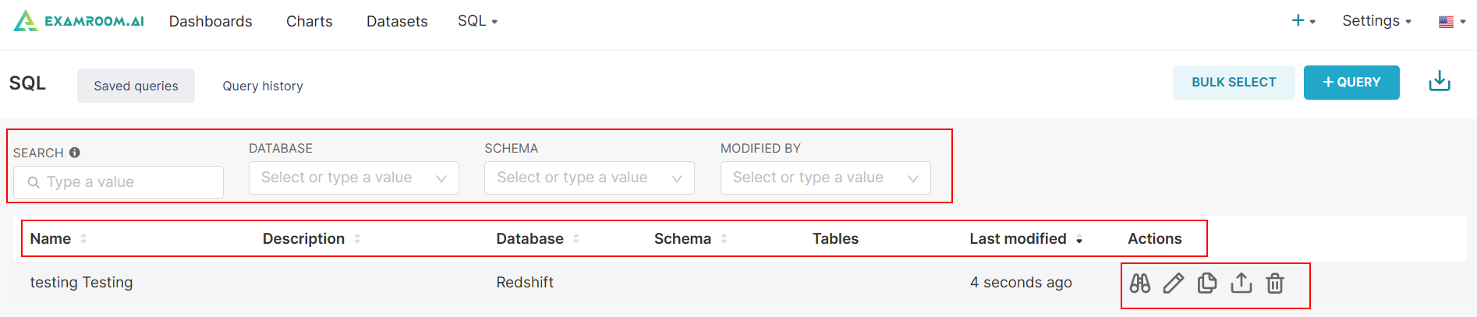Click the Search input field
This screenshot has height=317, width=1477.
coord(125,182)
